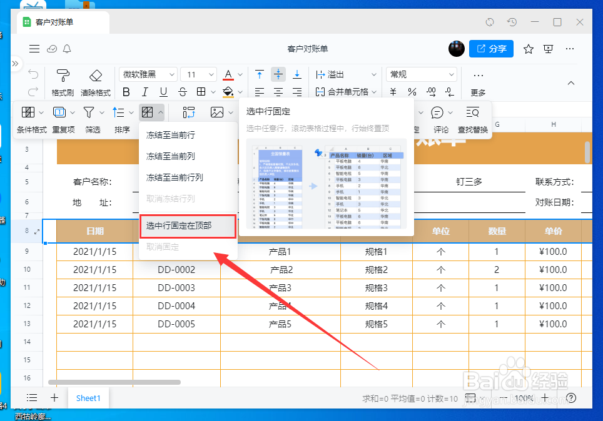The image size is (603, 421).
Task: Collapse the toolbar with the up chevron
Action: point(571,83)
